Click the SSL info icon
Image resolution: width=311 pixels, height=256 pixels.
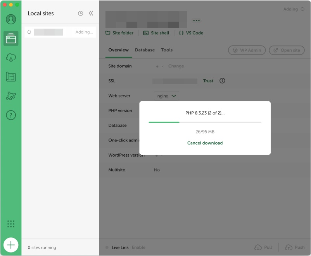click(222, 81)
